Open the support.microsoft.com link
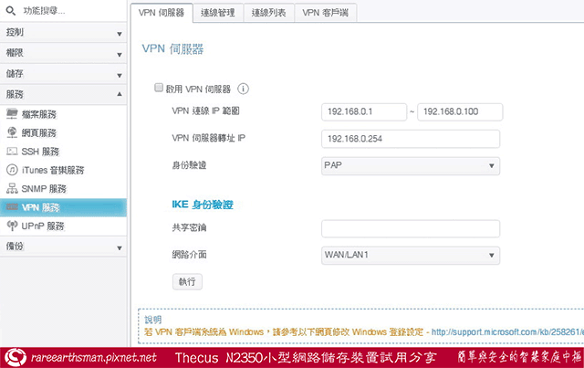This screenshot has height=368, width=584. coord(507,331)
